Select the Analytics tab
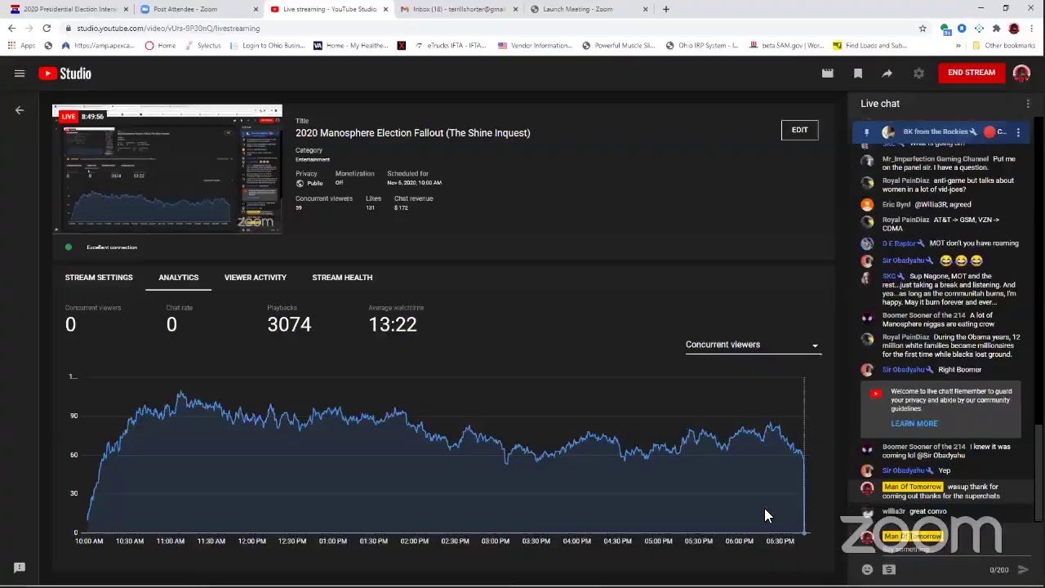The width and height of the screenshot is (1045, 588). click(178, 278)
